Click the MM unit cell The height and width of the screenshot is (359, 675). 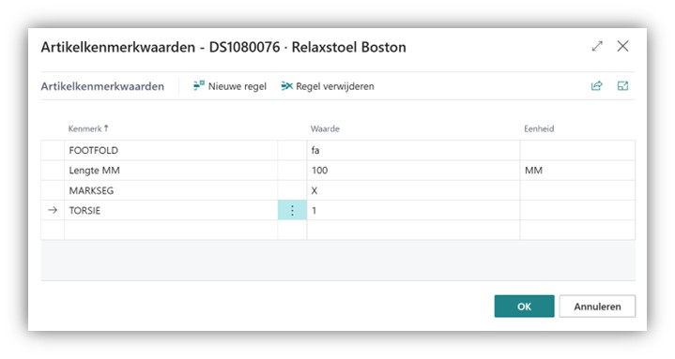[x=577, y=171]
